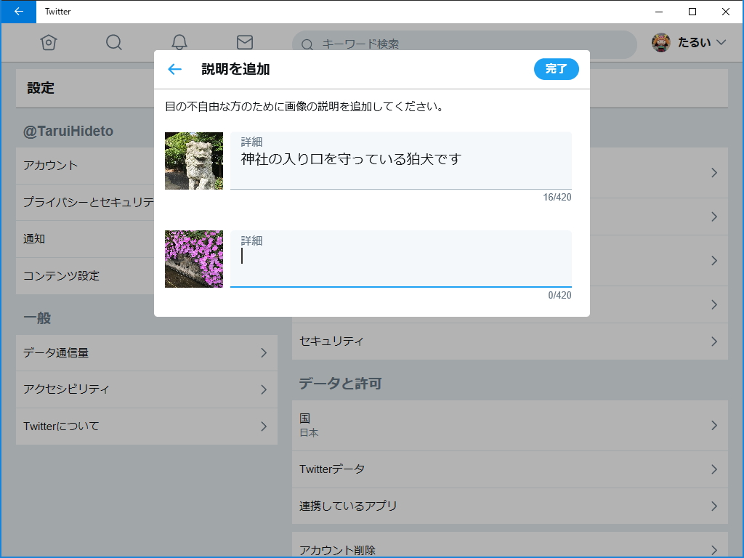Viewport: 744px width, 558px height.
Task: Open the search magnifier icon
Action: [113, 43]
